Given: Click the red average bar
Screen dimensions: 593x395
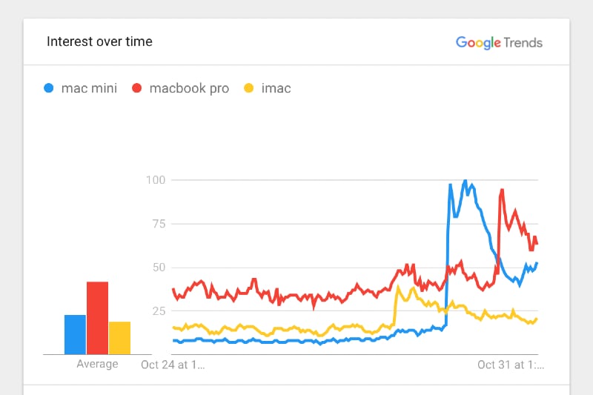Looking at the screenshot, I should pyautogui.click(x=97, y=318).
